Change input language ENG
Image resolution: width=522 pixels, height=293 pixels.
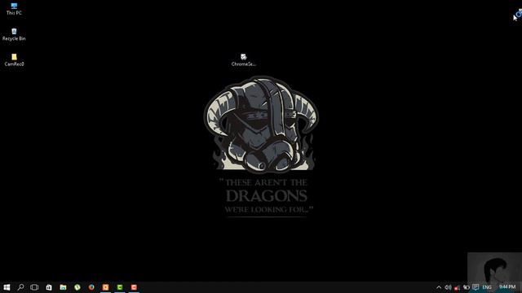click(487, 287)
